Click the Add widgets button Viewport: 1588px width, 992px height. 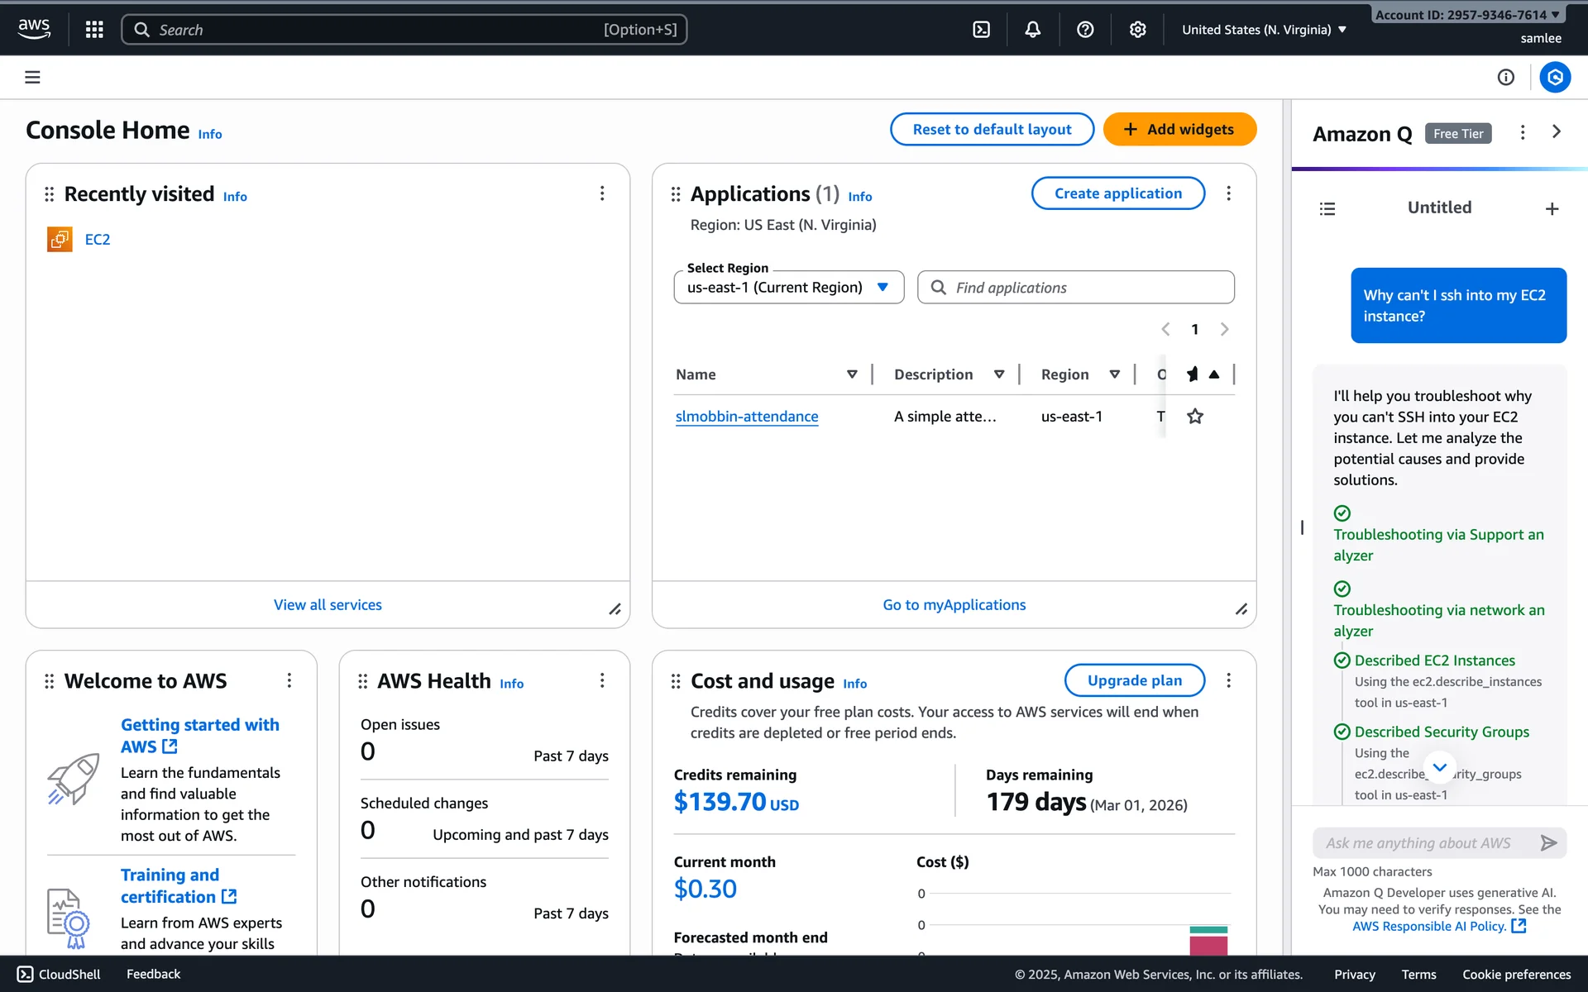pyautogui.click(x=1179, y=130)
